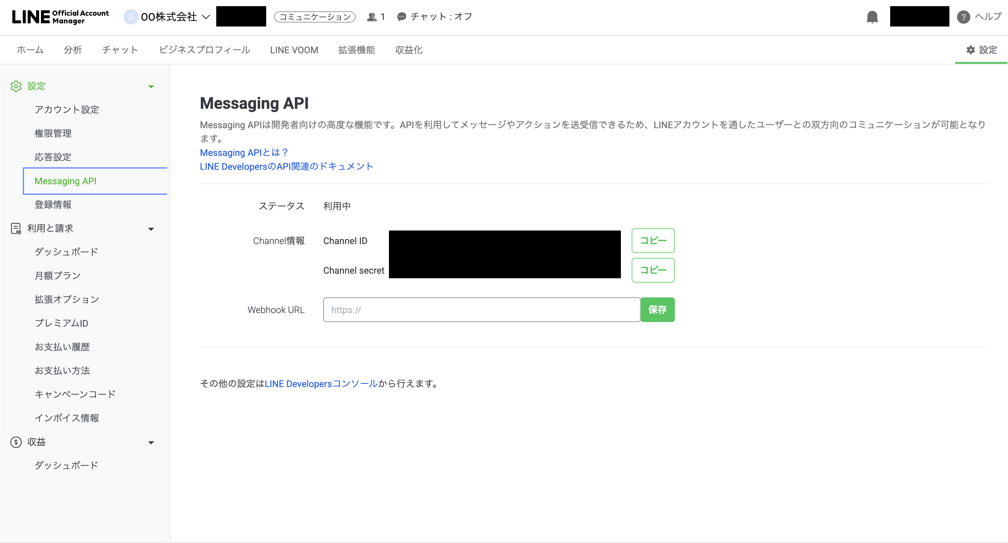Collapse the 利用と請求 section arrow
This screenshot has height=543, width=1008.
point(151,229)
